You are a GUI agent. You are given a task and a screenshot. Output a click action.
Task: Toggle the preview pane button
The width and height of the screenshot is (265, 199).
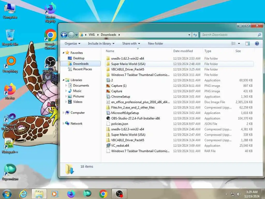click(x=248, y=44)
